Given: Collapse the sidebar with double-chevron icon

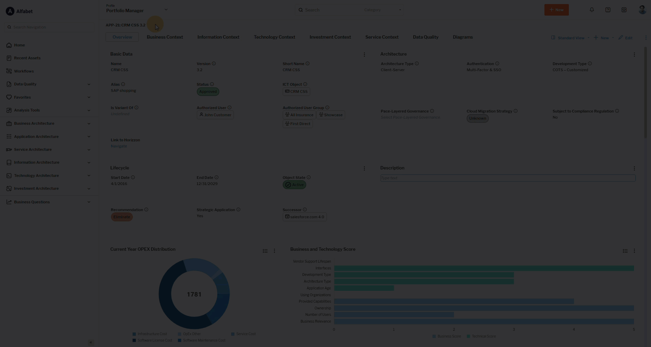Looking at the screenshot, I should coord(91,342).
